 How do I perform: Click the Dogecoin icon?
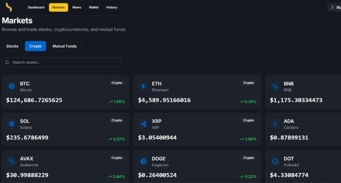(x=143, y=161)
